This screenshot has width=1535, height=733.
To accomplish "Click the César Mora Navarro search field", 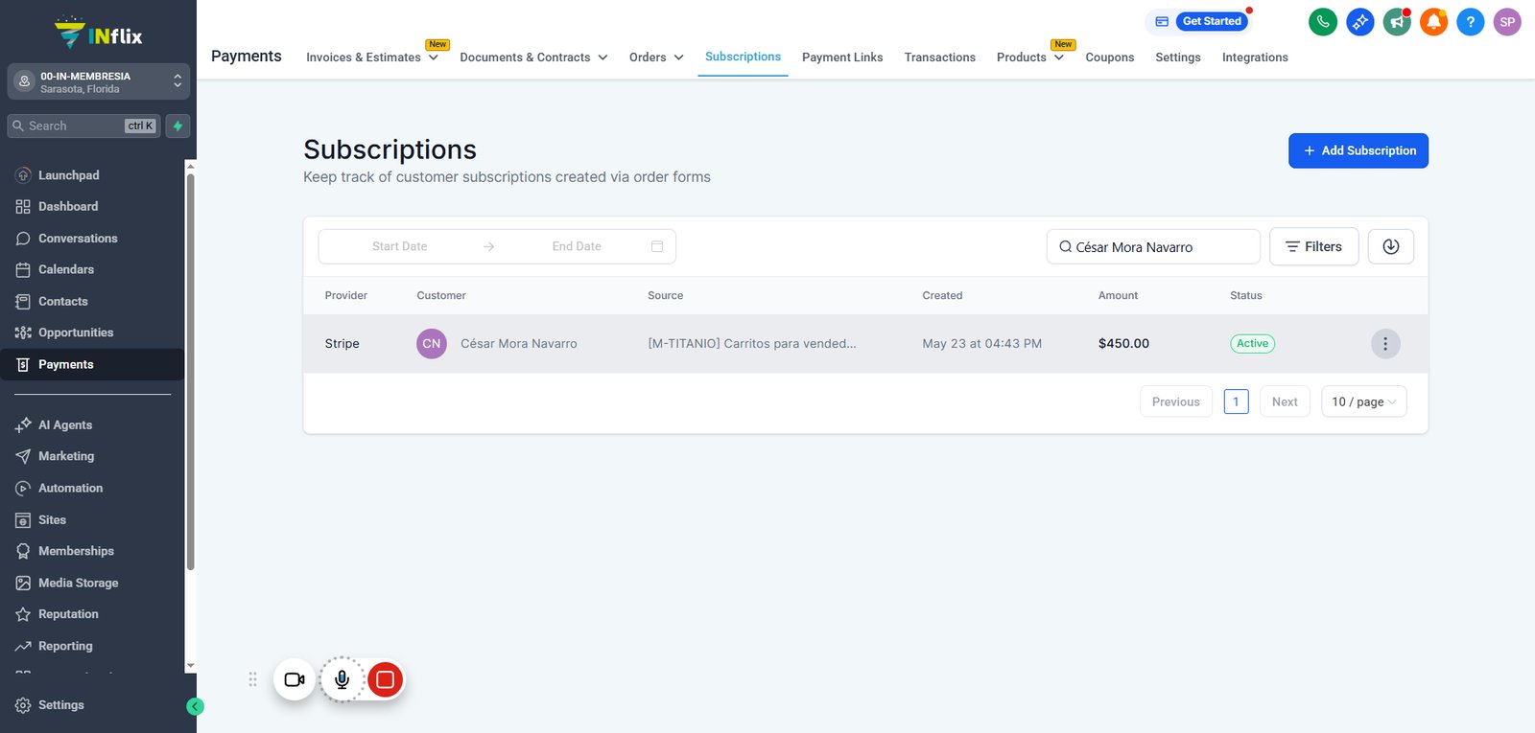I will 1153,246.
